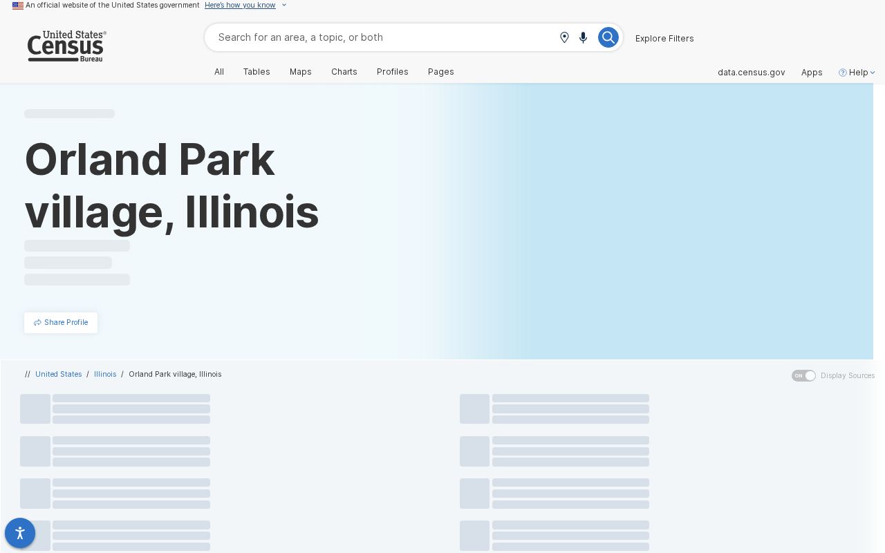Open the Apps link
Viewport: 885px width, 553px height.
(812, 73)
